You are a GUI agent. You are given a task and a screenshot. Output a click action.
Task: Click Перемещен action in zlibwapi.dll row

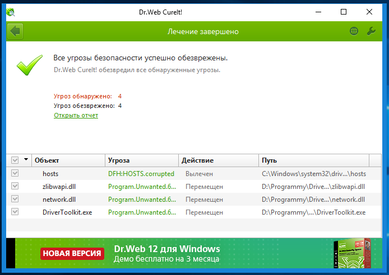(204, 187)
